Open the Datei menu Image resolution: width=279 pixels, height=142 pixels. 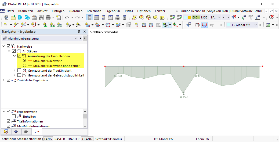point(10,11)
